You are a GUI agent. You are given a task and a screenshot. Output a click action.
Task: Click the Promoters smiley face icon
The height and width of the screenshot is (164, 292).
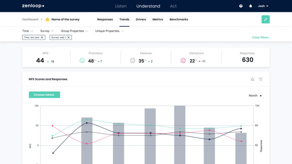click(x=82, y=60)
